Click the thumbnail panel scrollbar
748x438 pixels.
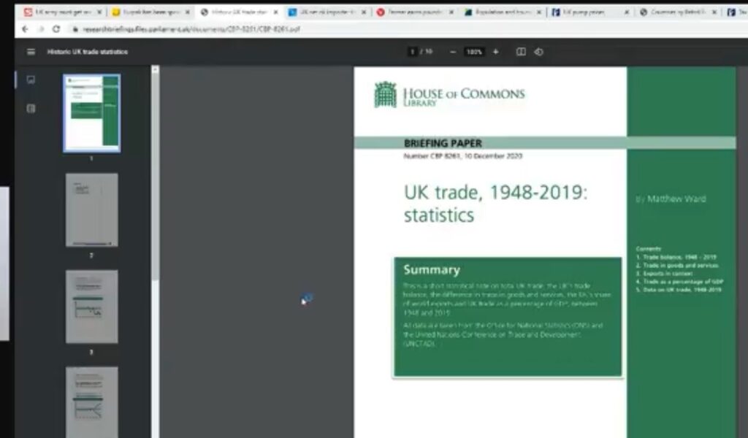coord(155,175)
